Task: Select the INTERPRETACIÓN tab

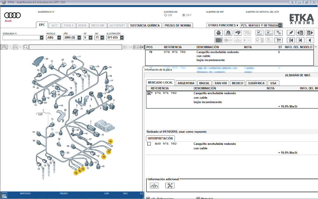Action: click(x=160, y=138)
